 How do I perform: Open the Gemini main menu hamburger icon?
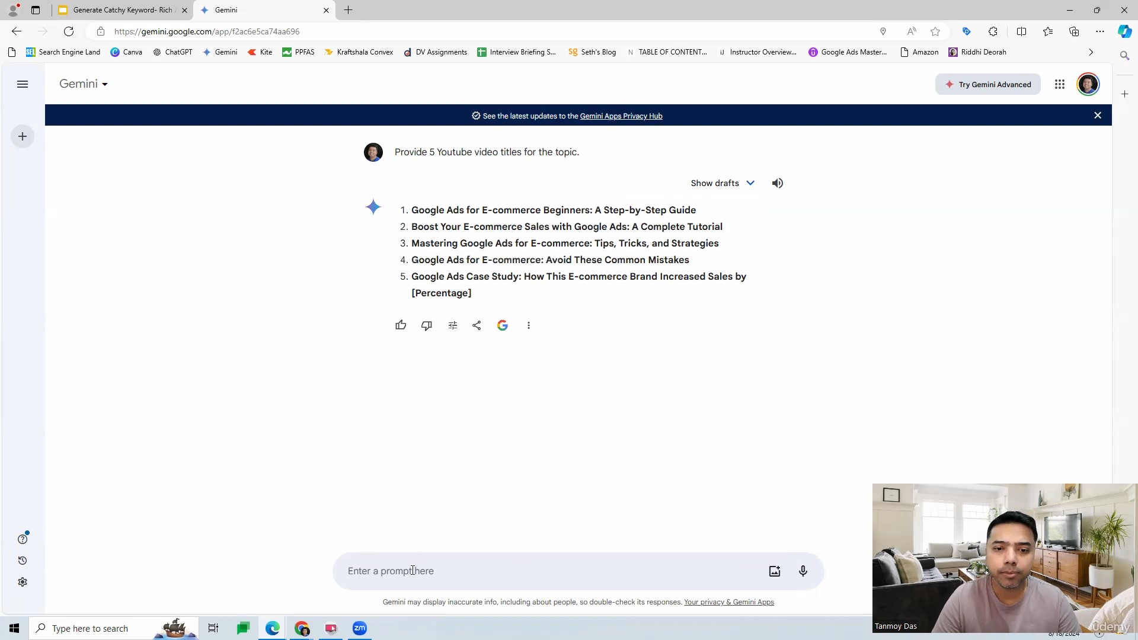coord(23,84)
